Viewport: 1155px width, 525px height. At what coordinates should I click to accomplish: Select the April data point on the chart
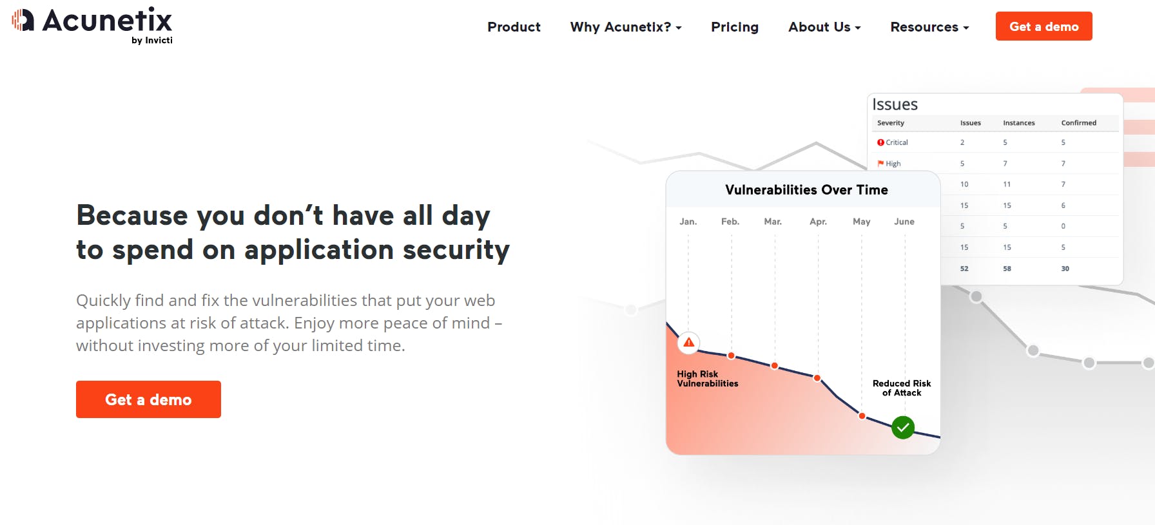pyautogui.click(x=817, y=377)
